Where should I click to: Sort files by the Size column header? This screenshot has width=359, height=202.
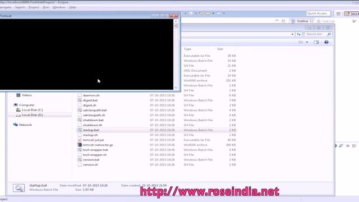click(220, 49)
